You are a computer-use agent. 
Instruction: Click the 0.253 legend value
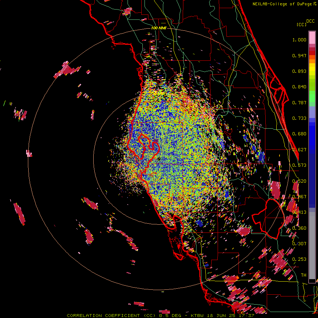click(x=299, y=259)
